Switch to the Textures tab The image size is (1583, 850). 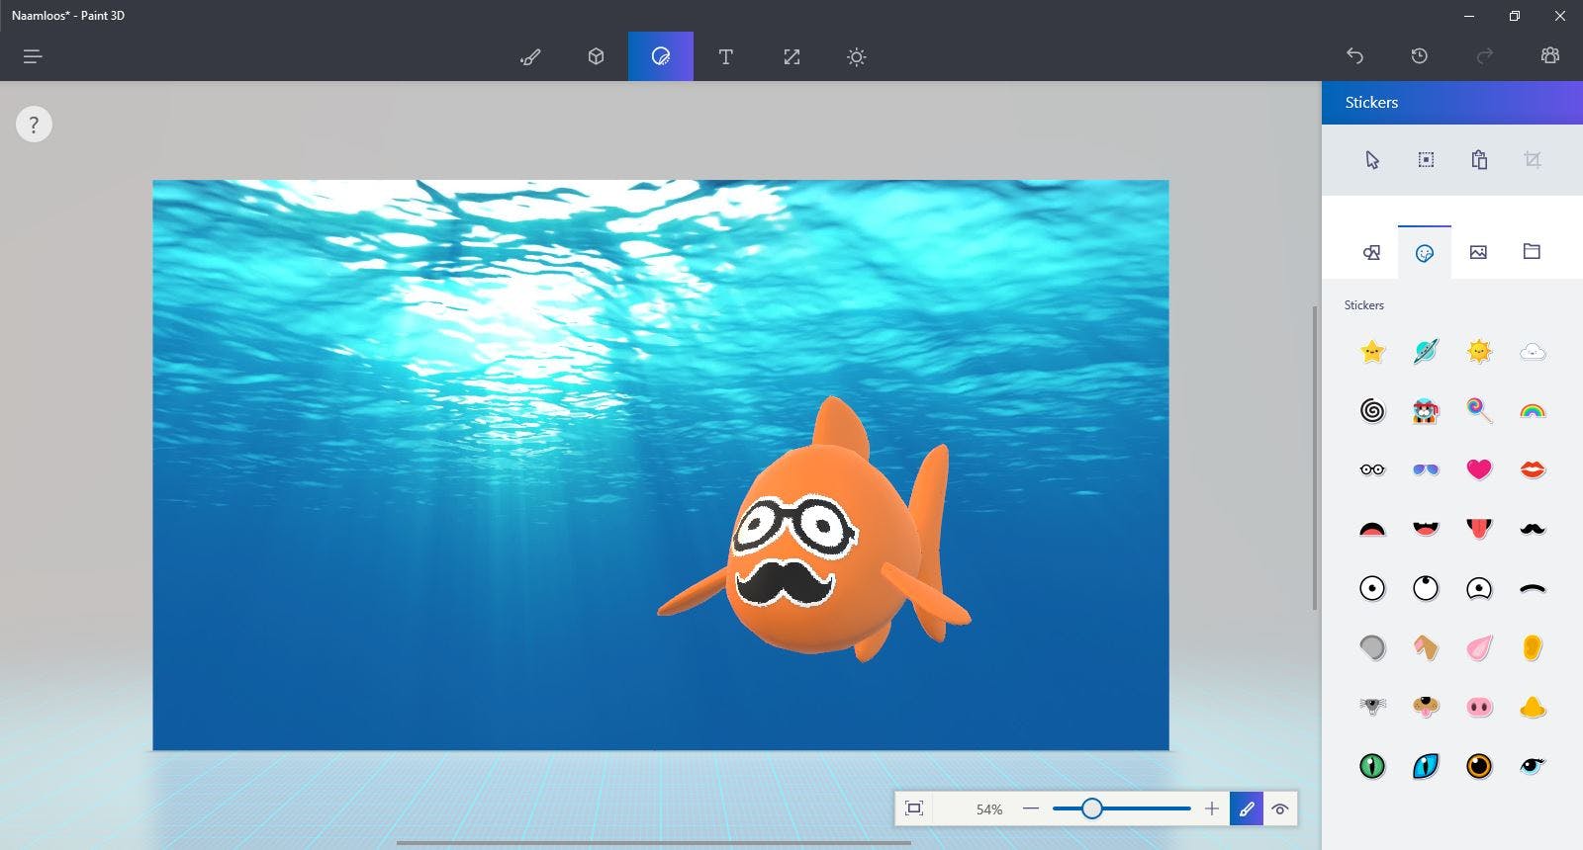pos(1478,252)
